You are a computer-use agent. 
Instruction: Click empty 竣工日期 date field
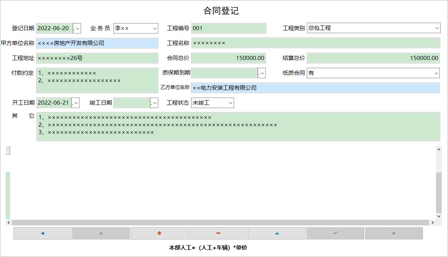[132, 103]
